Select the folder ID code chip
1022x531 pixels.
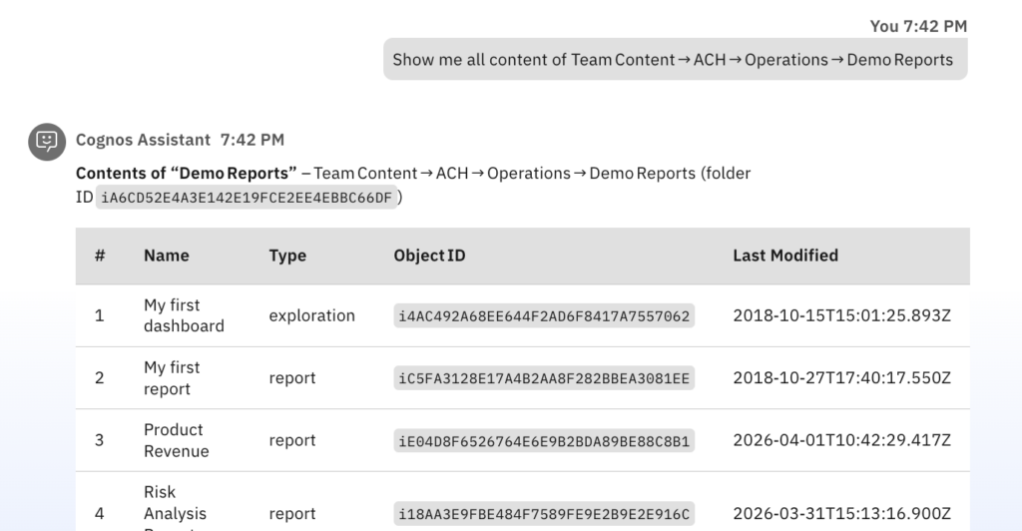[247, 198]
